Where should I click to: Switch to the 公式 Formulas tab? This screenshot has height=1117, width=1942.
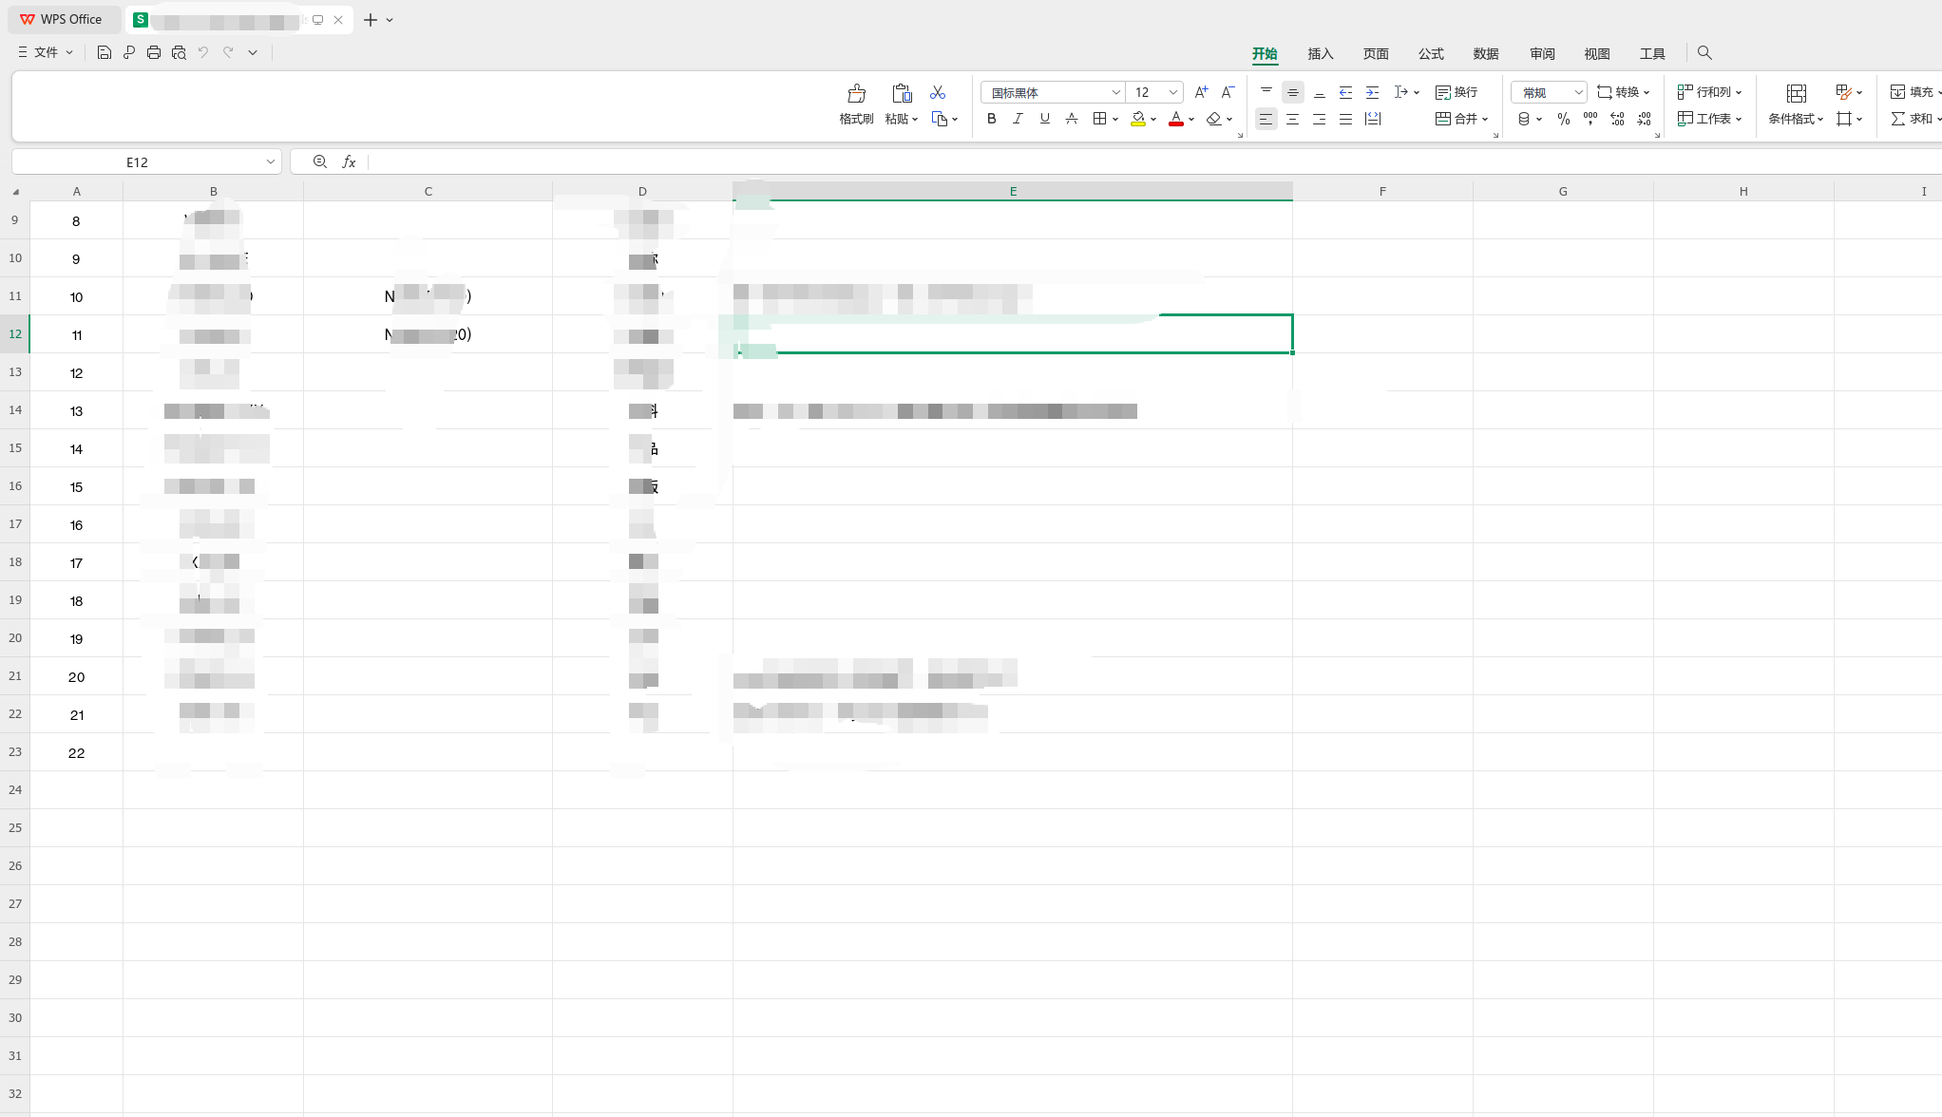tap(1431, 54)
